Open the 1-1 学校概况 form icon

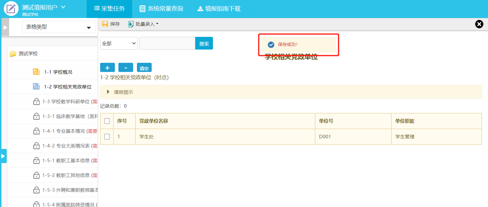[36, 72]
